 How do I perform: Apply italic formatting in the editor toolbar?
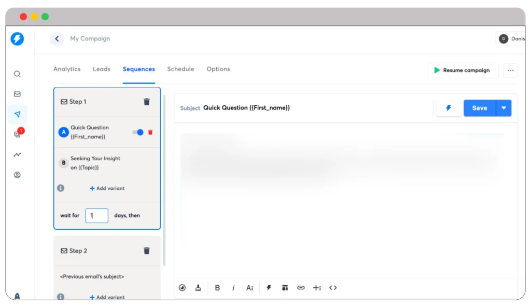pos(233,287)
